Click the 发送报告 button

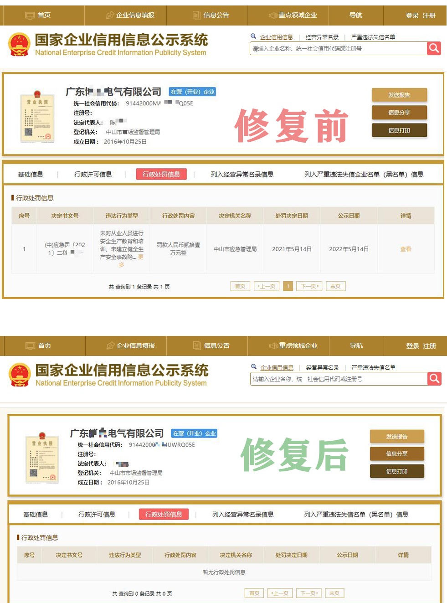pos(399,95)
